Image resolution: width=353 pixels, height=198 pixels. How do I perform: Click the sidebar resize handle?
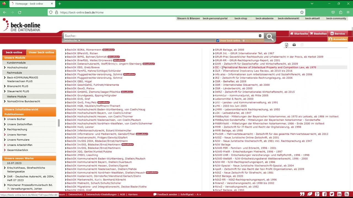[x=58, y=123]
